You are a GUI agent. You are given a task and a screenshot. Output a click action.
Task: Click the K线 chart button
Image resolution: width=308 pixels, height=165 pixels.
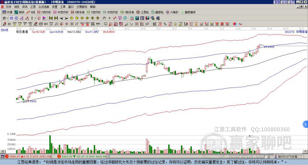(x=31, y=12)
